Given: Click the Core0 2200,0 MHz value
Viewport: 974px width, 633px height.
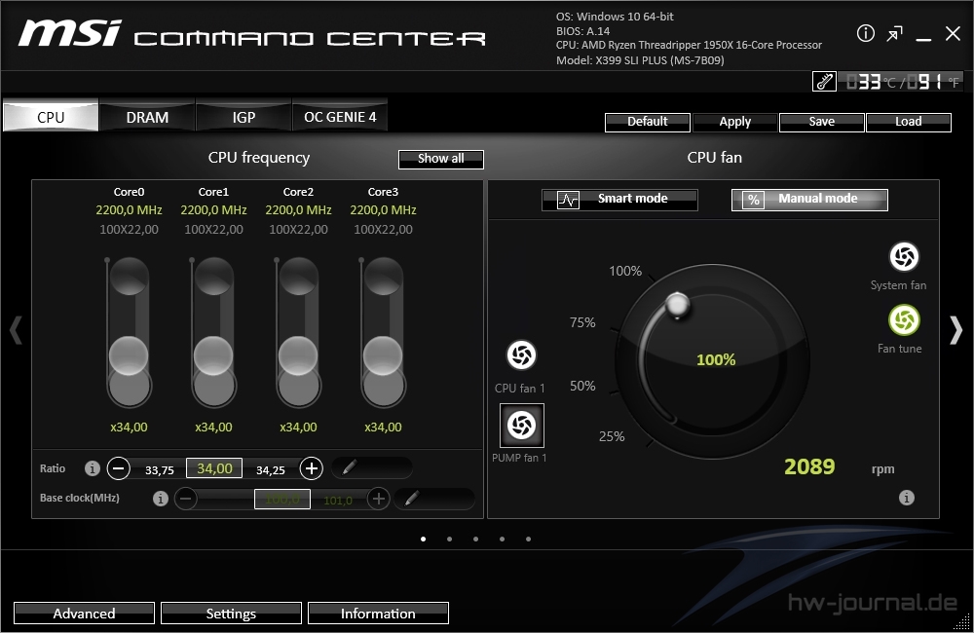Looking at the screenshot, I should (x=129, y=210).
